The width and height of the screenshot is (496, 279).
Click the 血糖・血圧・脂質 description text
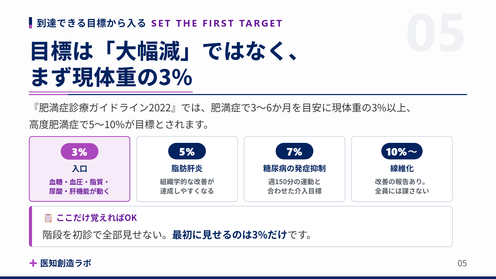[x=79, y=182]
